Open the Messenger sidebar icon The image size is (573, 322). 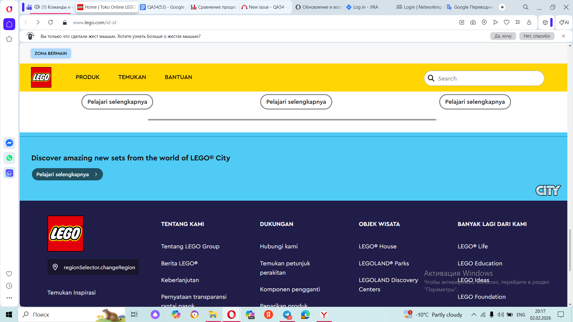click(9, 143)
